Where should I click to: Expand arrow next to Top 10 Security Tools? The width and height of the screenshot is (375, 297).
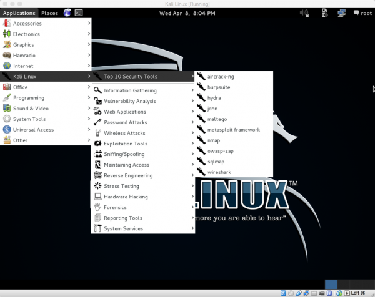(x=192, y=76)
